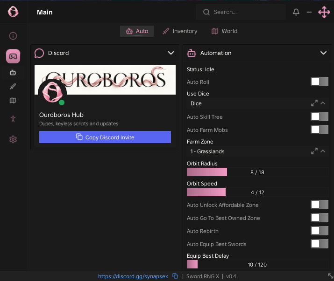The width and height of the screenshot is (334, 281).
Task: Toggle Auto Roll switch
Action: point(320,82)
